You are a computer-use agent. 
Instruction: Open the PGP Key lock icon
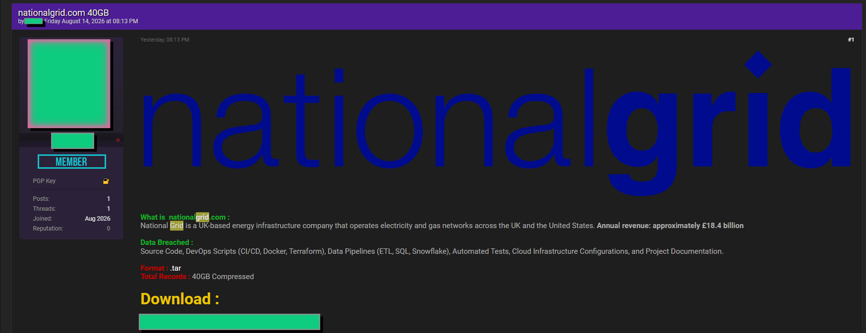click(106, 181)
